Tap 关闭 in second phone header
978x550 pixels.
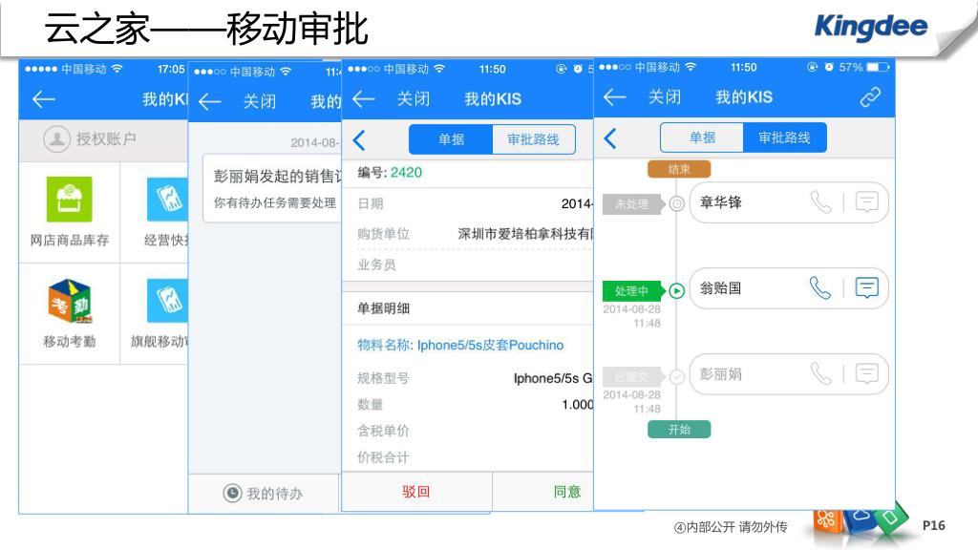tap(260, 101)
